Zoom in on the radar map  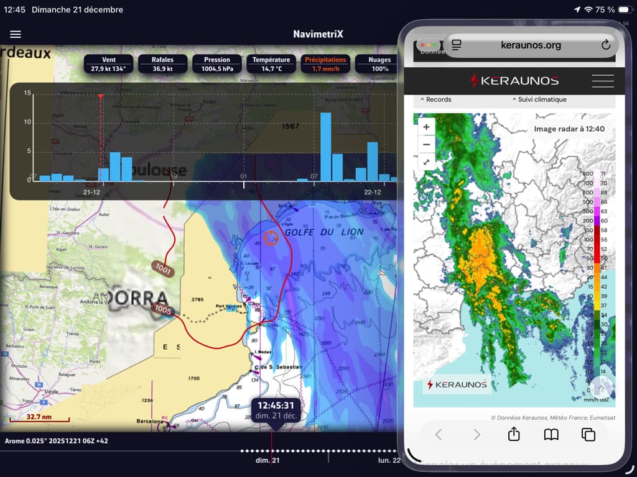(x=426, y=127)
